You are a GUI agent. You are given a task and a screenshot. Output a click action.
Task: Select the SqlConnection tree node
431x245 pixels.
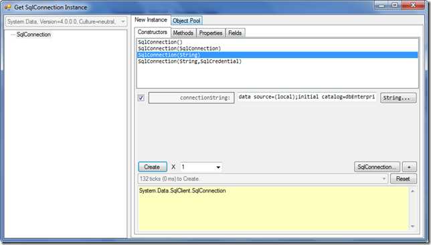click(x=33, y=35)
